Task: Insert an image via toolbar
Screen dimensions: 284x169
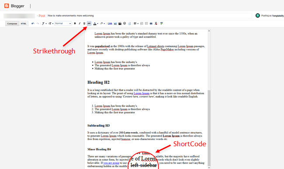Action: coord(115,23)
